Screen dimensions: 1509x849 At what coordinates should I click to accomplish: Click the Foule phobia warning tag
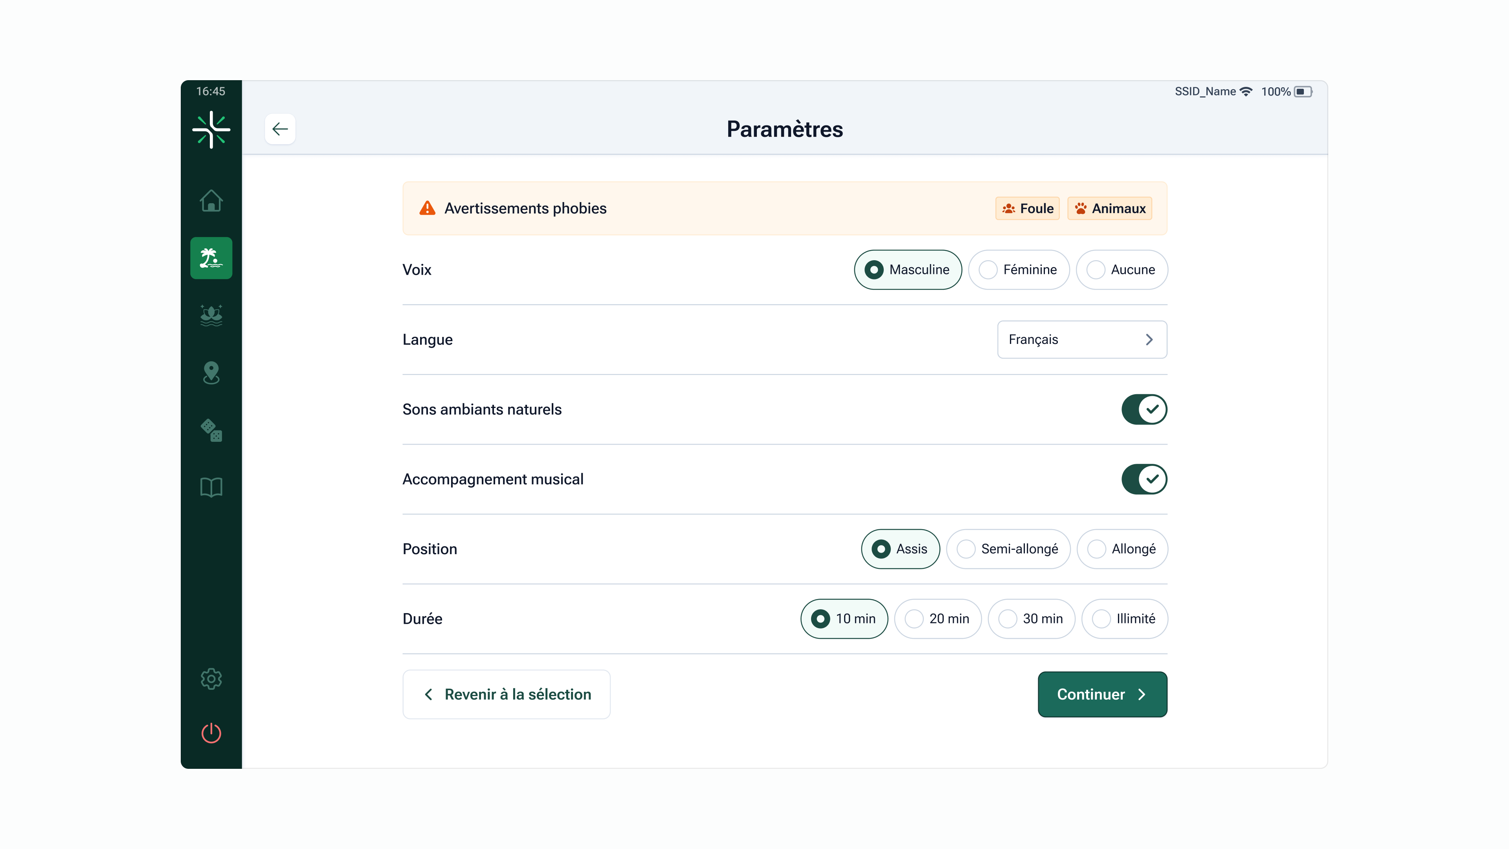pos(1027,208)
